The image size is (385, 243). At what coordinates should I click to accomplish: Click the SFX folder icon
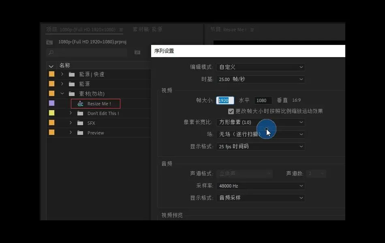point(80,123)
